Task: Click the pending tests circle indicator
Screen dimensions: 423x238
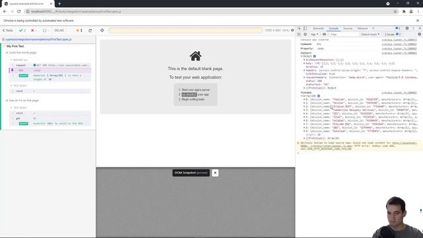Action: click(46, 30)
